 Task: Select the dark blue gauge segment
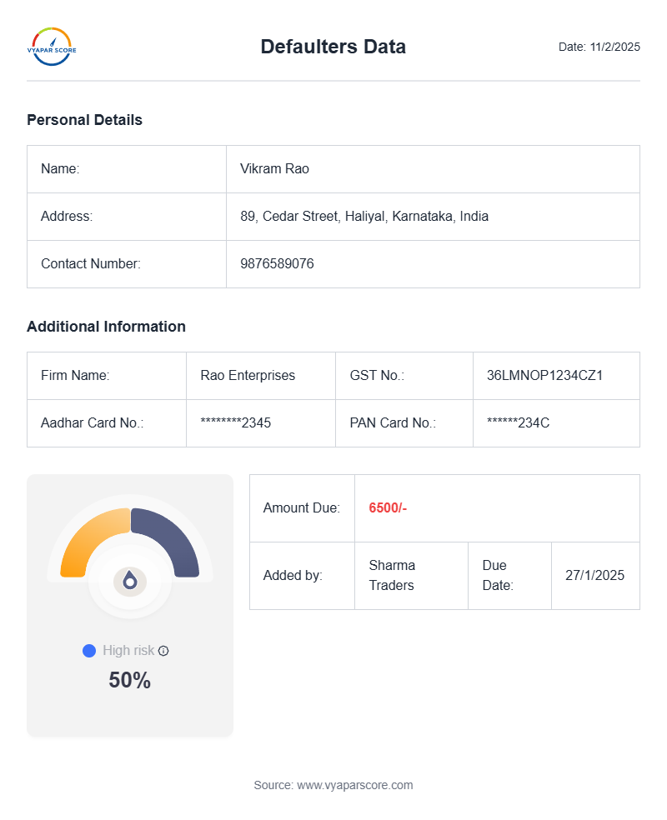(x=171, y=537)
